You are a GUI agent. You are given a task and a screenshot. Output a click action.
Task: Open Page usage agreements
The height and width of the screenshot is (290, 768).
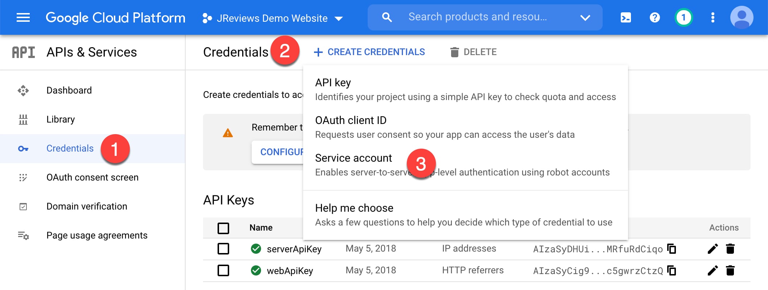(x=92, y=235)
